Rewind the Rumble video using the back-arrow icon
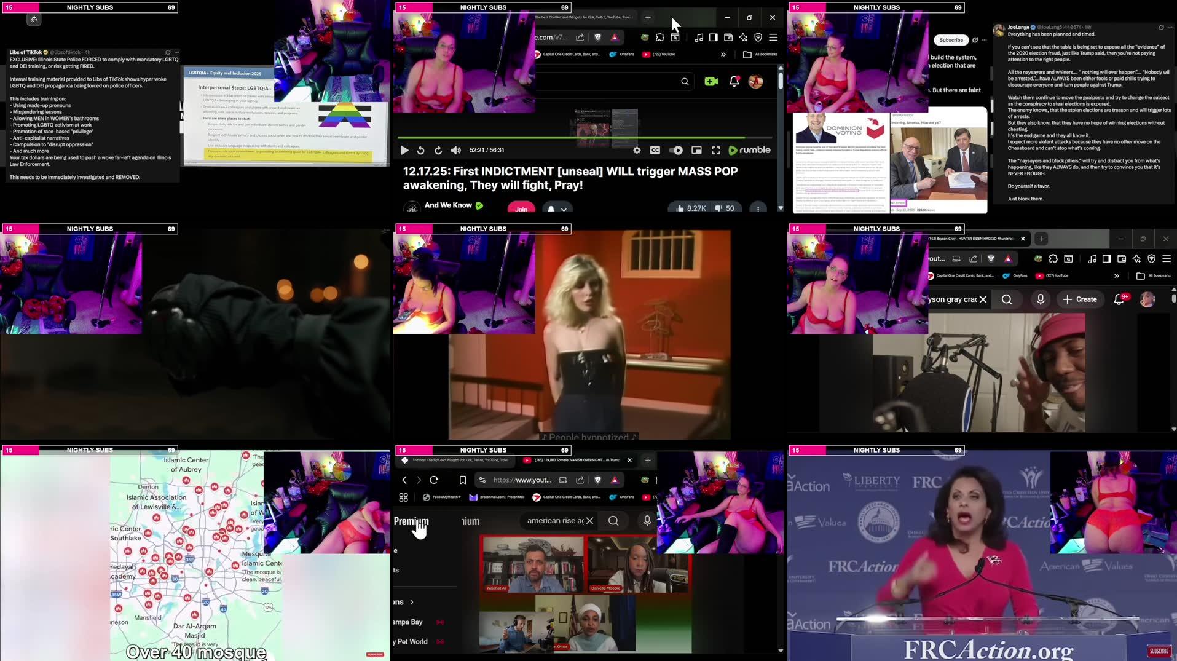Screen dimensions: 1177x661 pyautogui.click(x=420, y=150)
